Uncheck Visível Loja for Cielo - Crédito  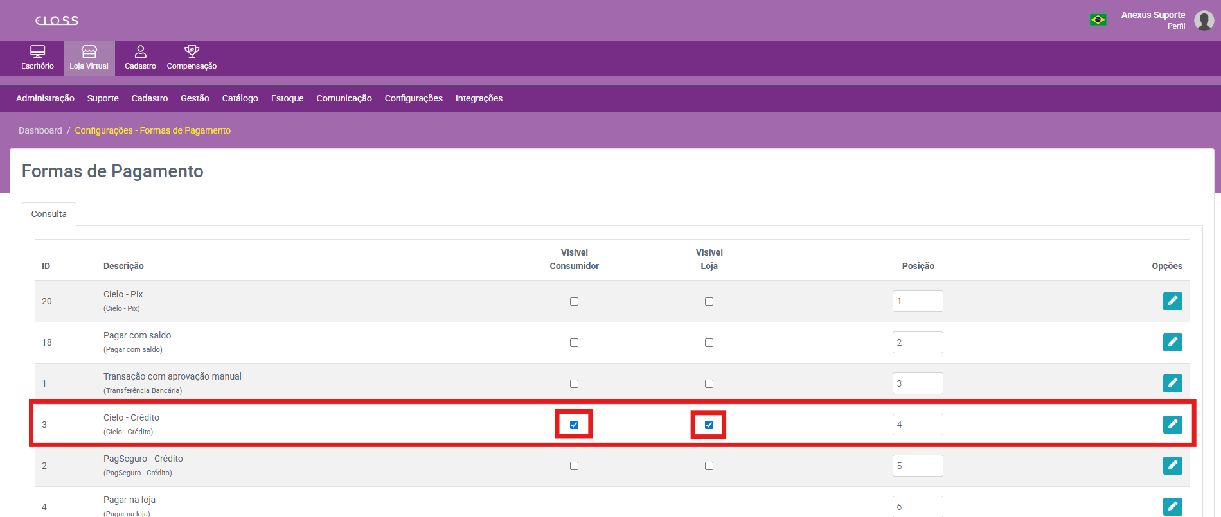click(709, 425)
